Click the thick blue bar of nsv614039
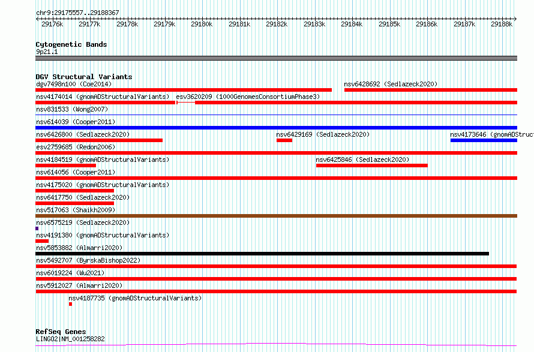This screenshot has width=534, height=352. pos(276,128)
